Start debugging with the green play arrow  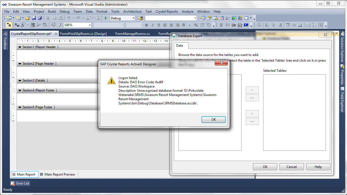pyautogui.click(x=106, y=18)
